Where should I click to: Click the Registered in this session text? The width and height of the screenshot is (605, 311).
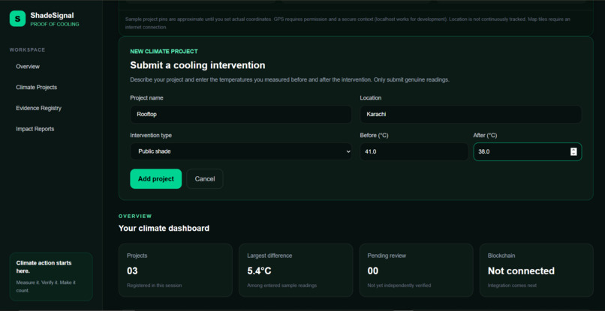click(155, 286)
